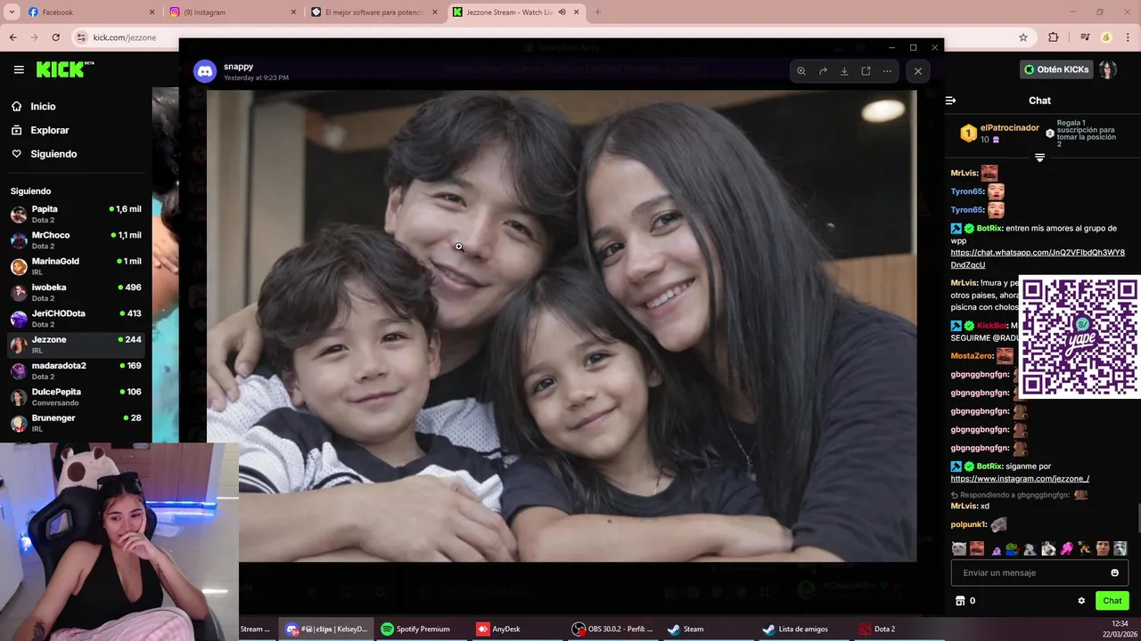This screenshot has height=641, width=1141.
Task: Open the emoji picker in message box
Action: pos(1114,572)
